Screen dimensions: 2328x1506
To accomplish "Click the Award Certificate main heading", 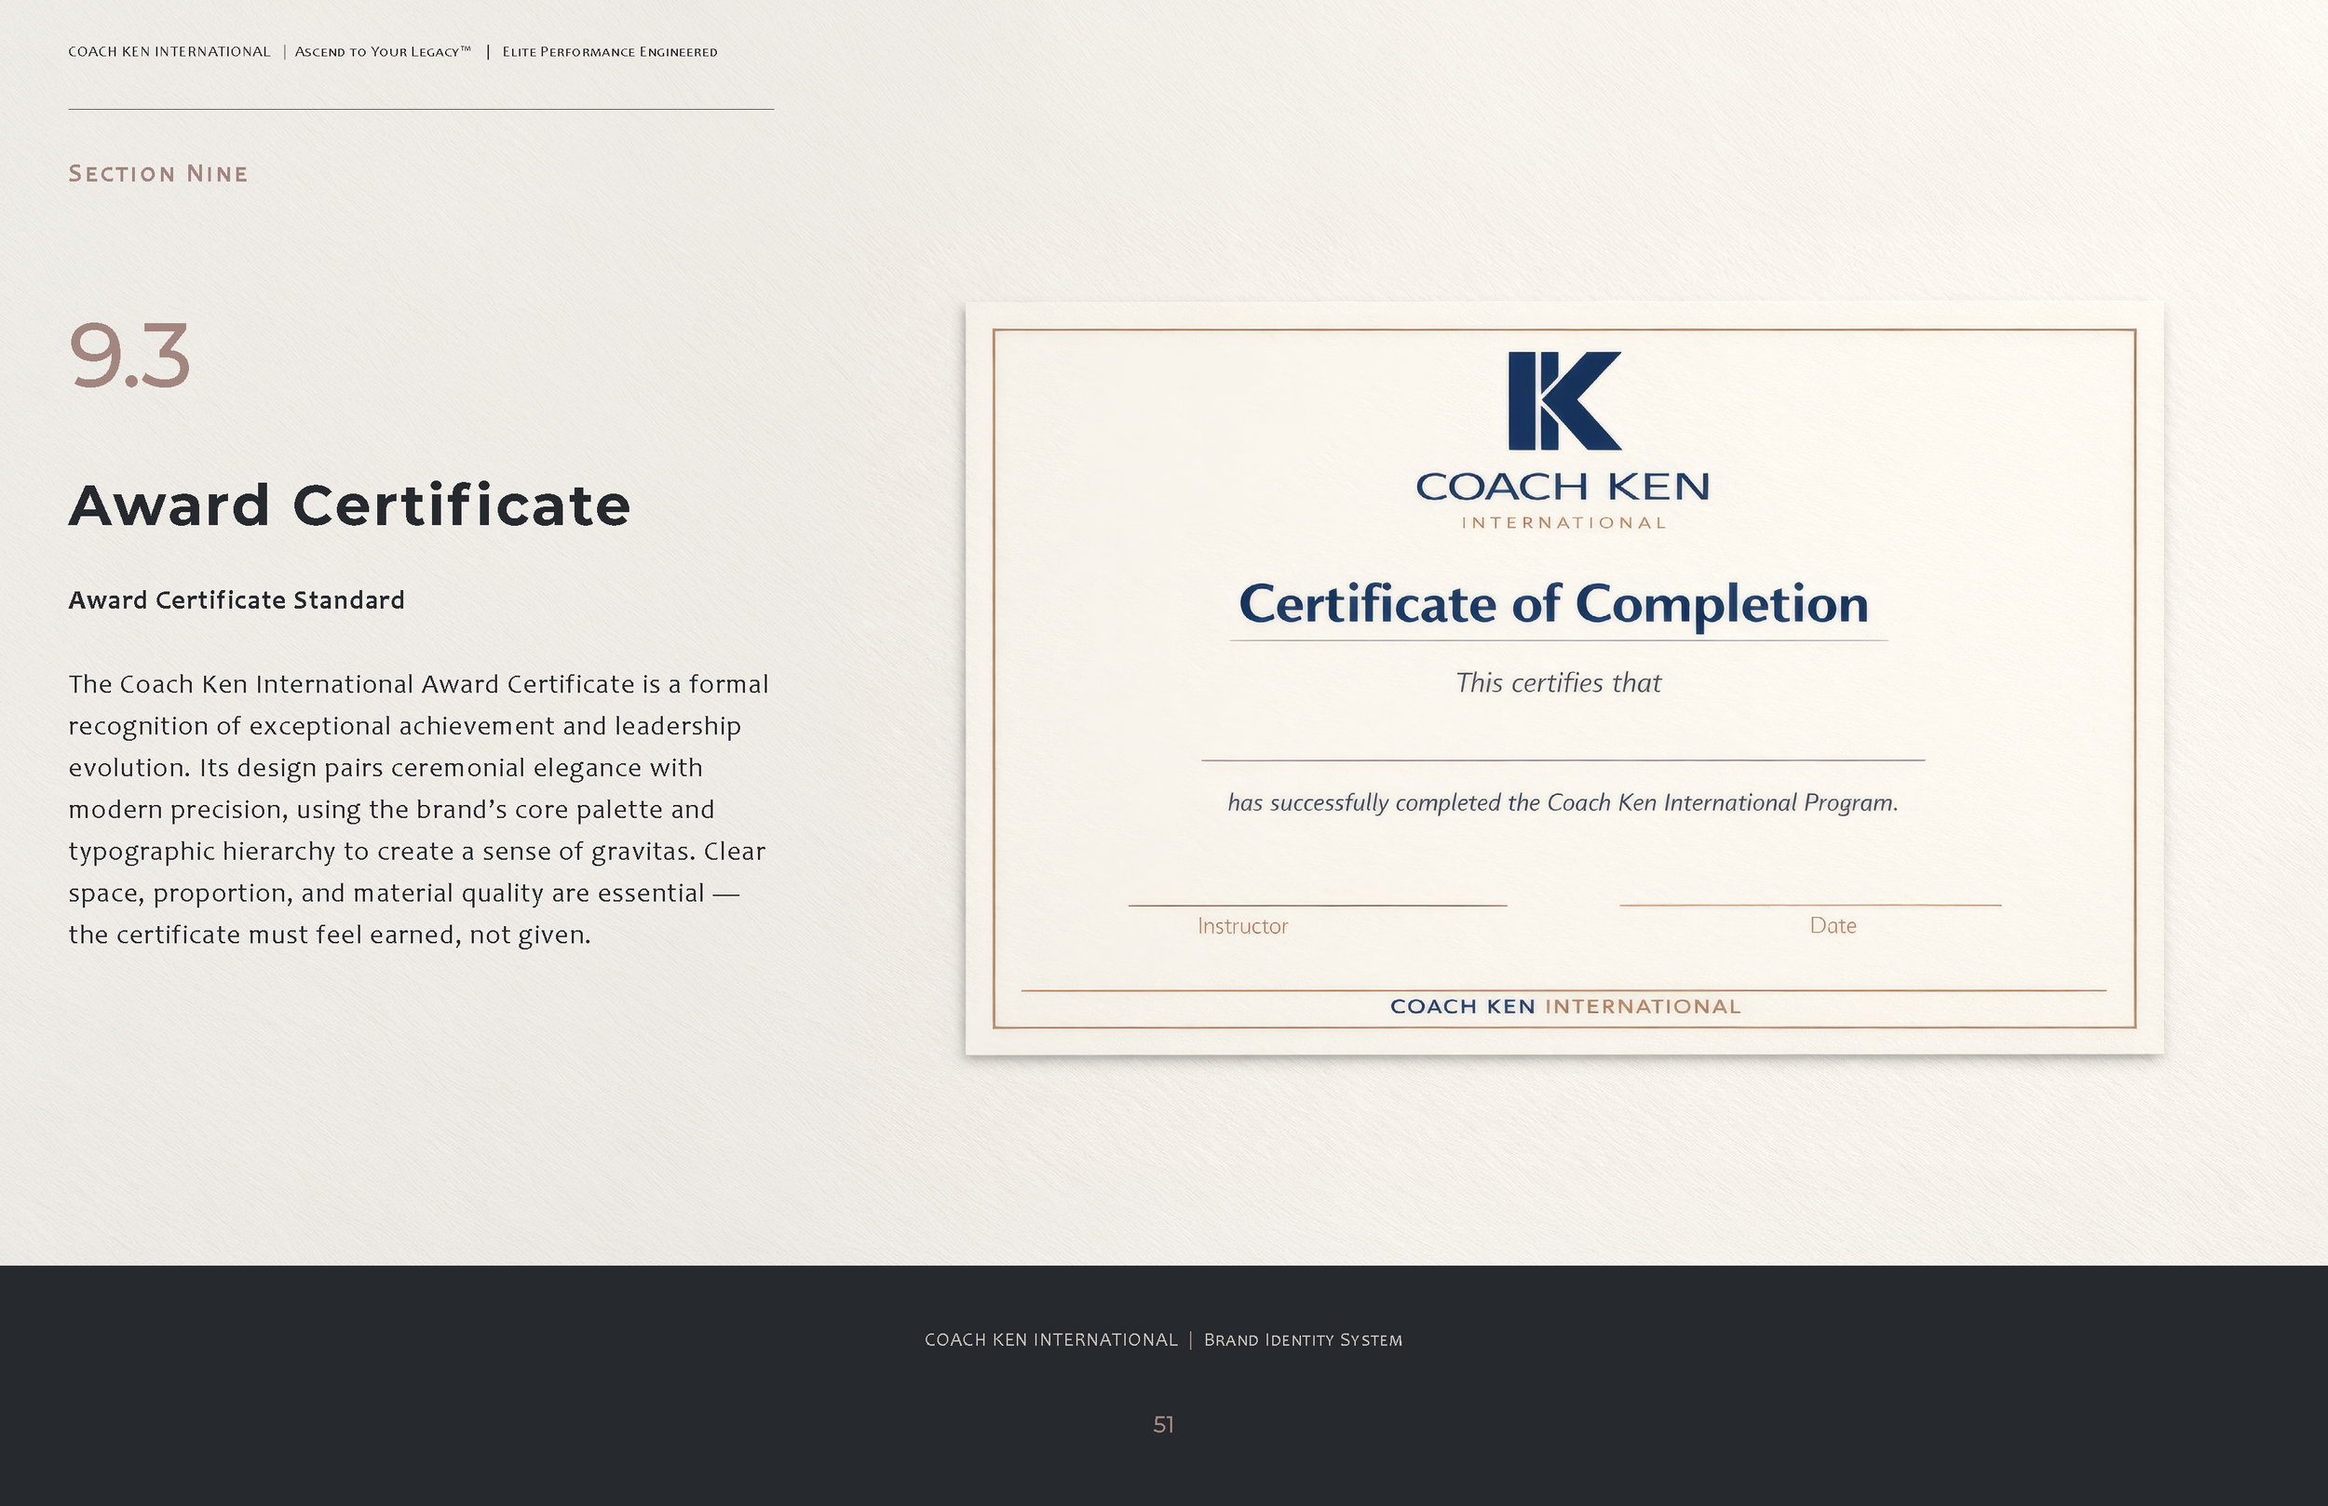I will click(x=349, y=506).
